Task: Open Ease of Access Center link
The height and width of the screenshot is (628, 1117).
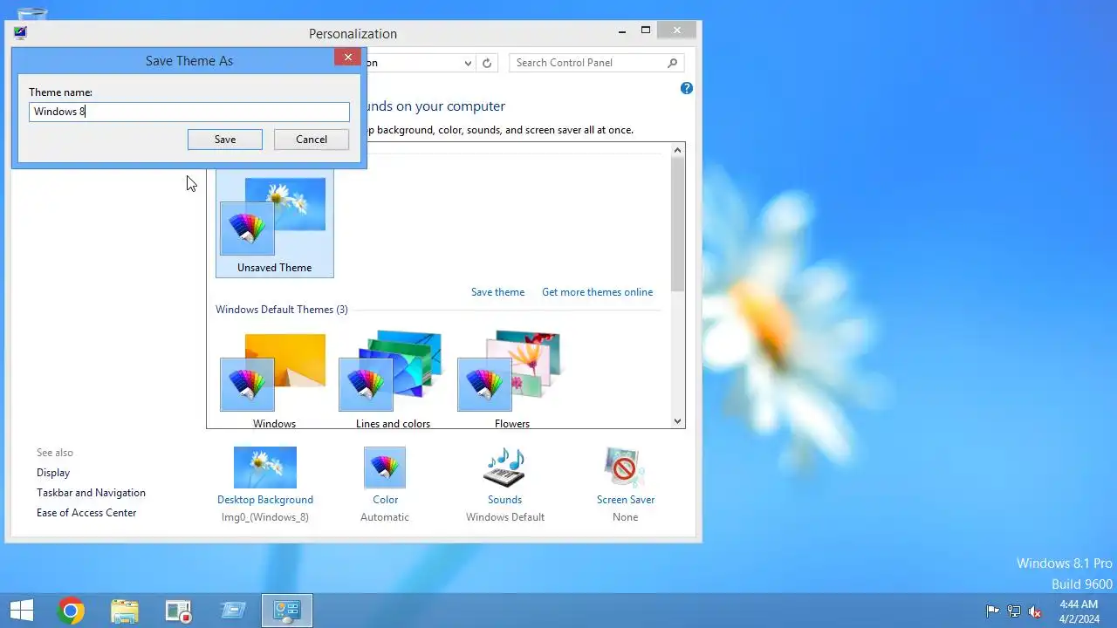Action: pyautogui.click(x=86, y=513)
